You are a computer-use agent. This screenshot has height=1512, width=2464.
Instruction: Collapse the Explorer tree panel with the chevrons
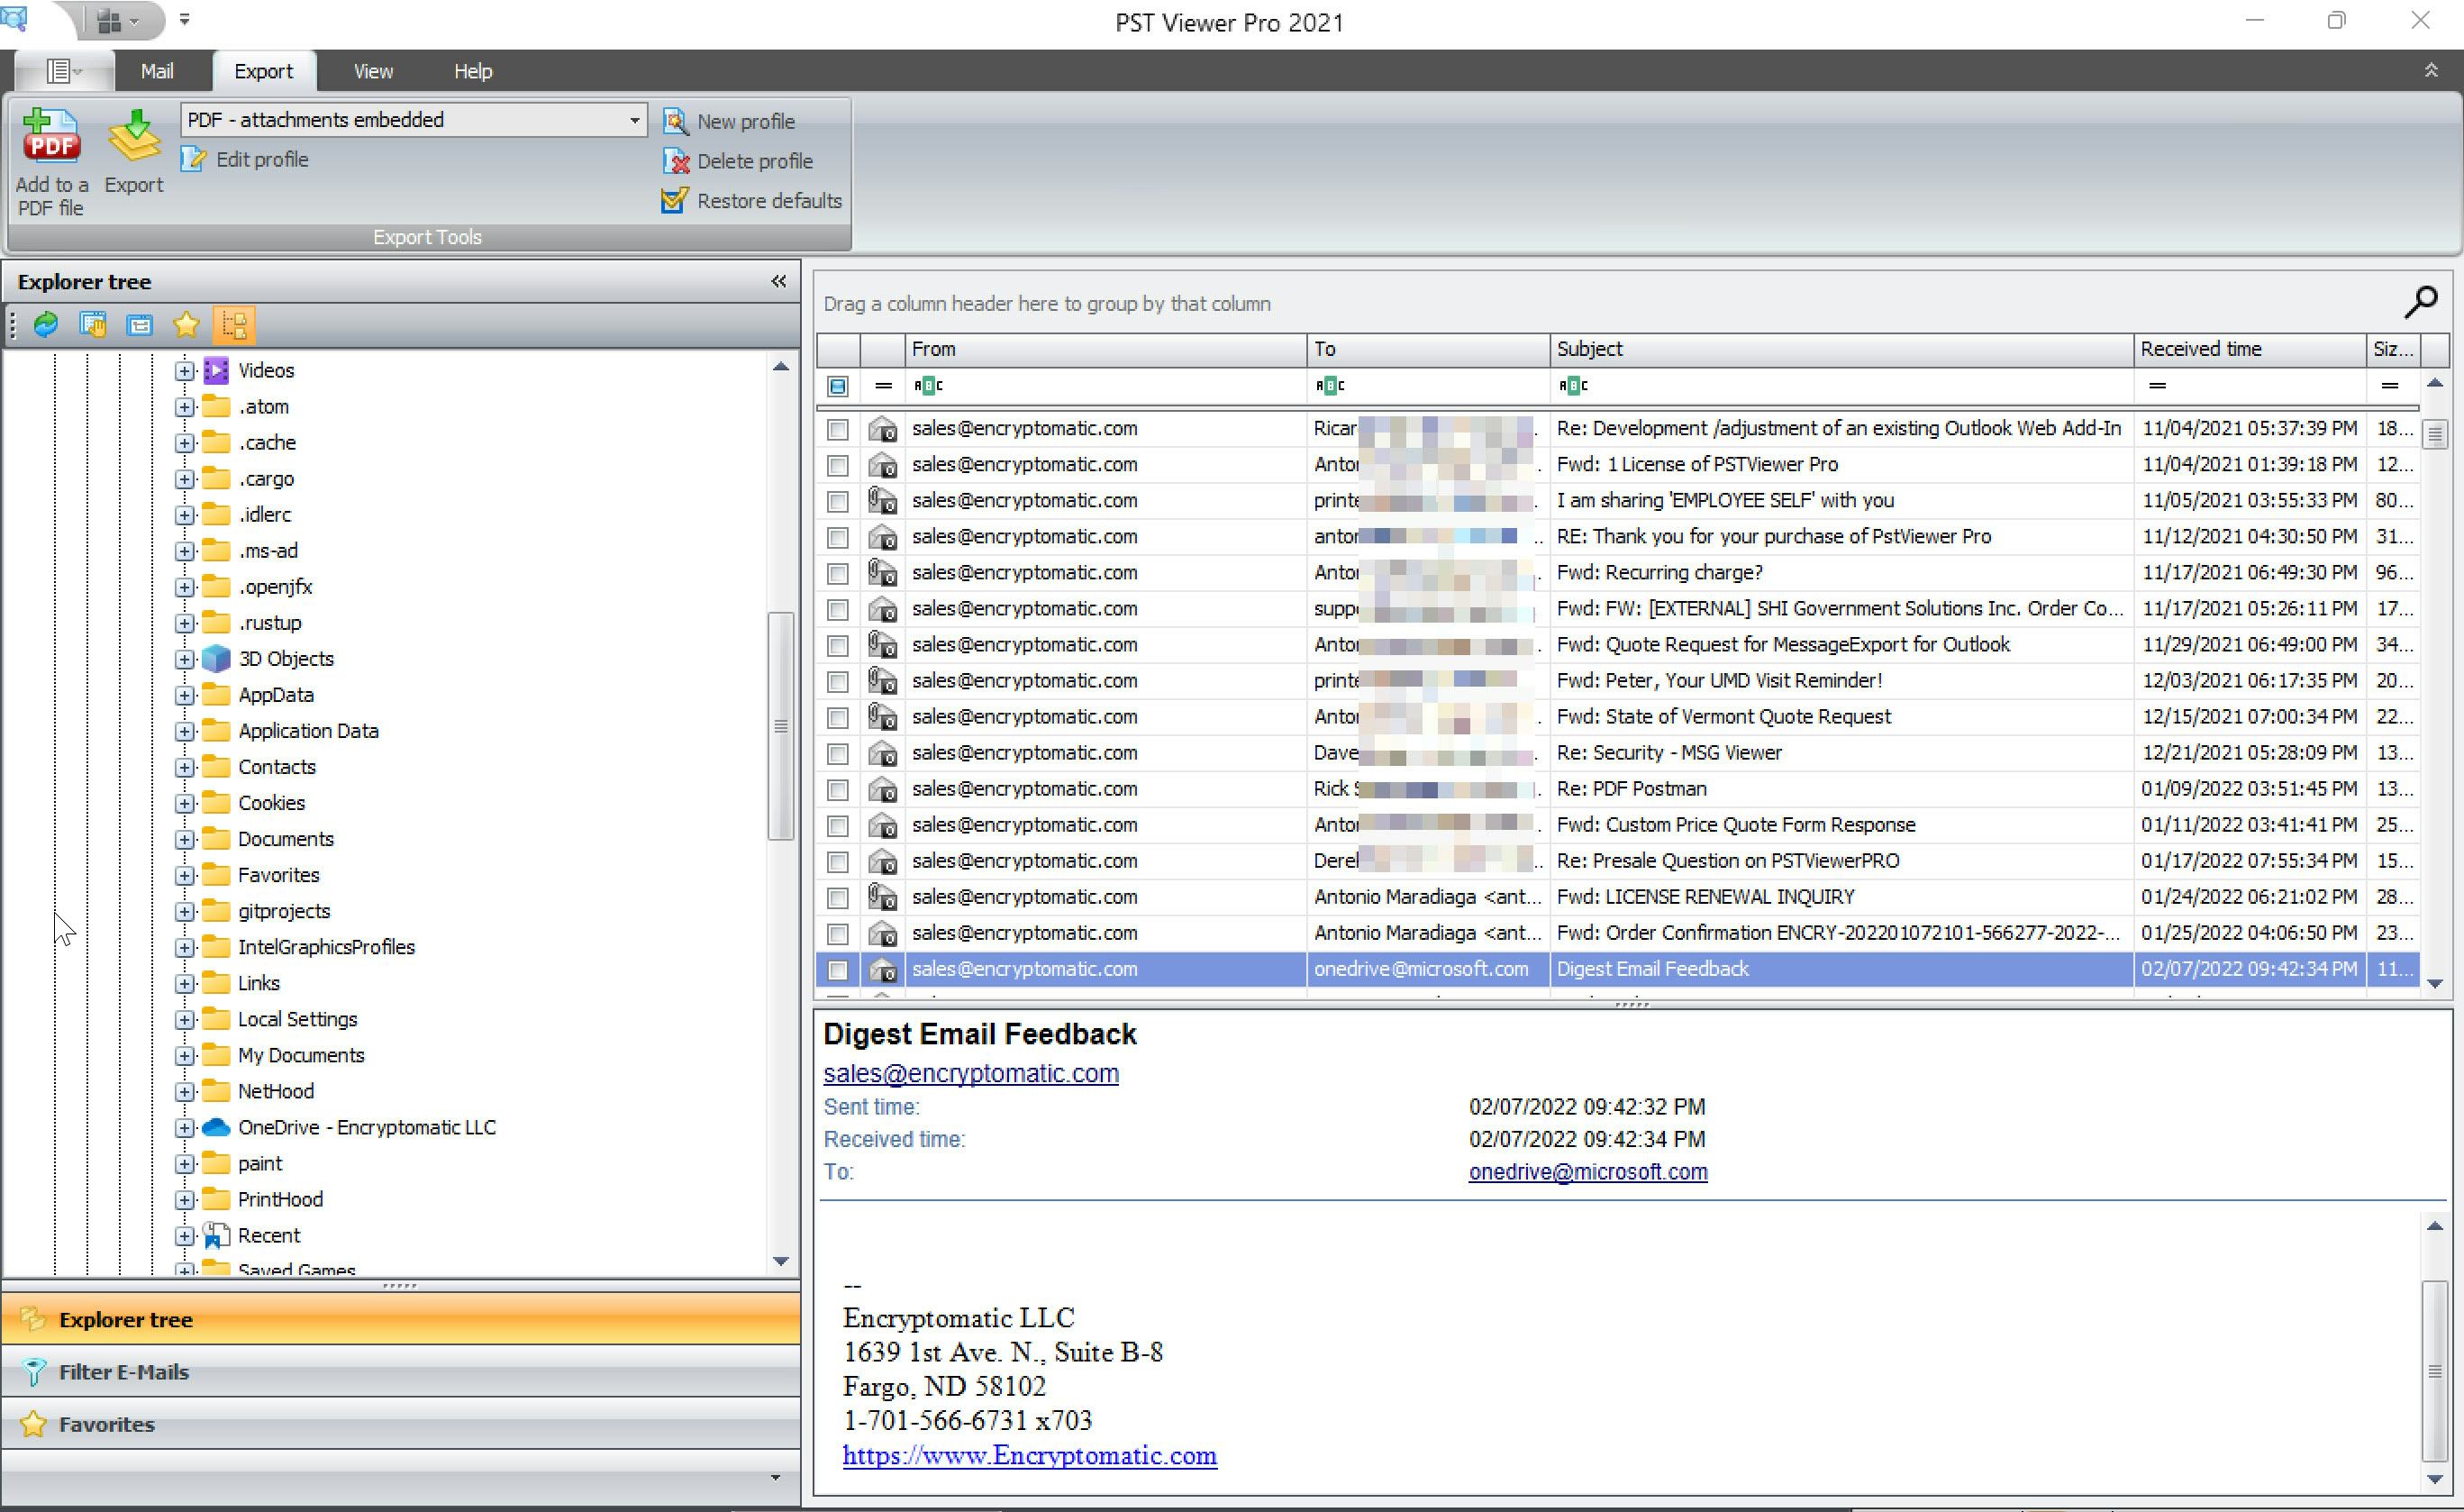click(779, 281)
